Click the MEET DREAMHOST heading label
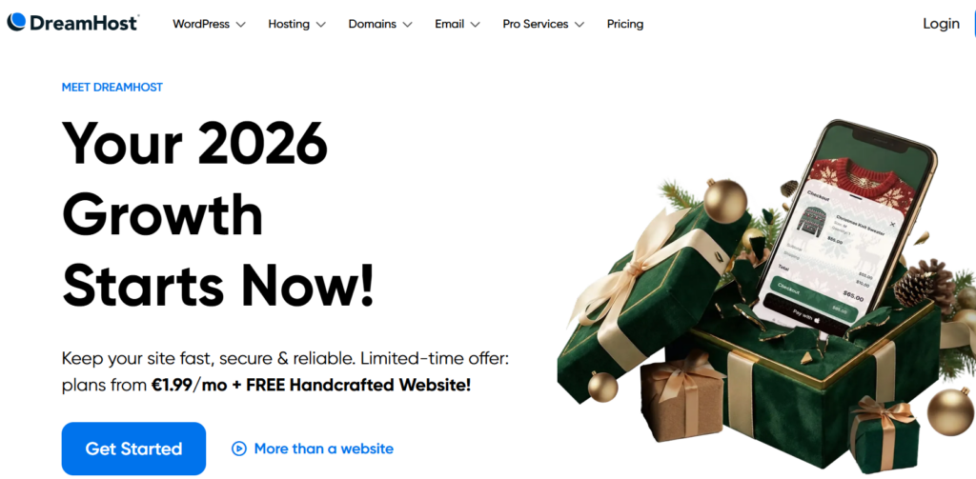The height and width of the screenshot is (479, 976). coord(112,87)
